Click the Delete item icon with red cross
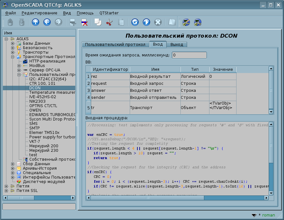This screenshot has width=284, height=220. click(x=84, y=22)
